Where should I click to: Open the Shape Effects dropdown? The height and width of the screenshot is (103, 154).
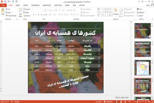pos(129,16)
